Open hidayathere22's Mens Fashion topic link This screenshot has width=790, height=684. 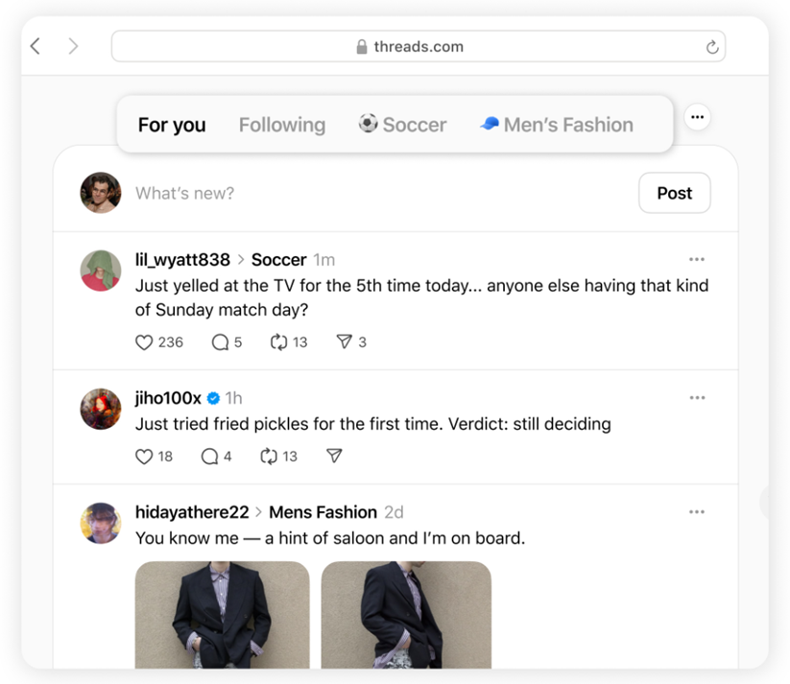323,512
